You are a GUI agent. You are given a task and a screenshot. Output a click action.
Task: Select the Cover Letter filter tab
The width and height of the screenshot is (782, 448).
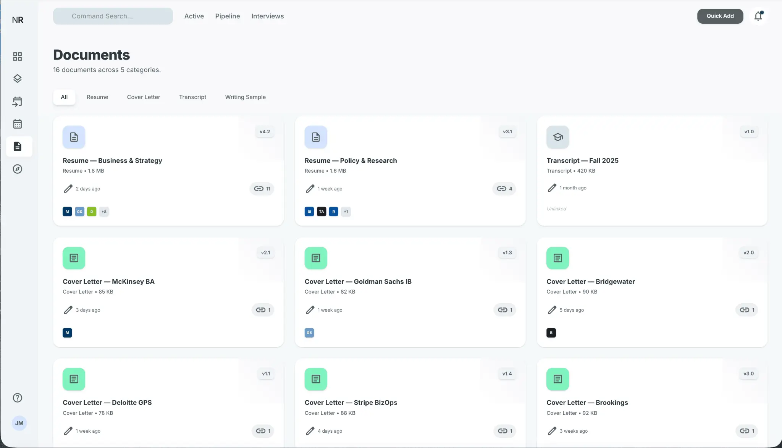[x=144, y=97]
